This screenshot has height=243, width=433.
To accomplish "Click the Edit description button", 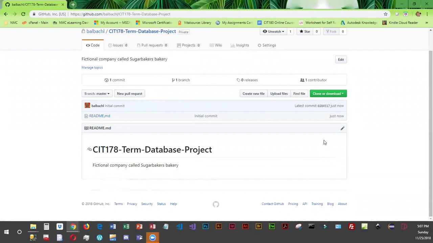I will tap(341, 60).
